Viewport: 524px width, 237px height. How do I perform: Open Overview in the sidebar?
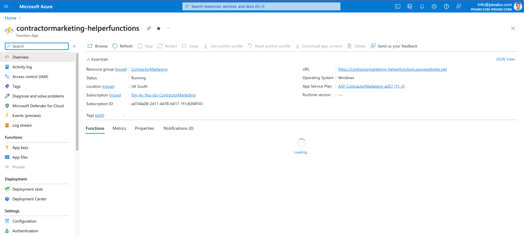[37, 57]
